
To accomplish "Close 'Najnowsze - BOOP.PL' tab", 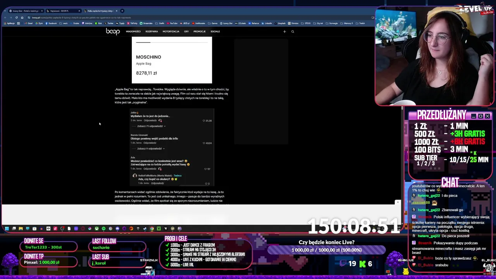I will 79,11.
